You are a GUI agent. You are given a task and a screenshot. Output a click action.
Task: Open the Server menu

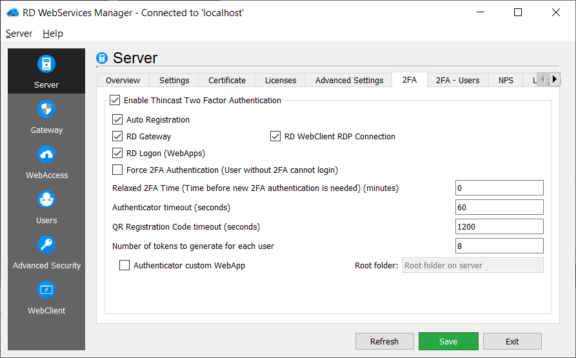point(19,34)
